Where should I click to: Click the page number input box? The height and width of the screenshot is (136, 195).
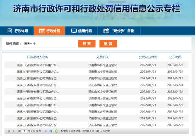pos(24,131)
